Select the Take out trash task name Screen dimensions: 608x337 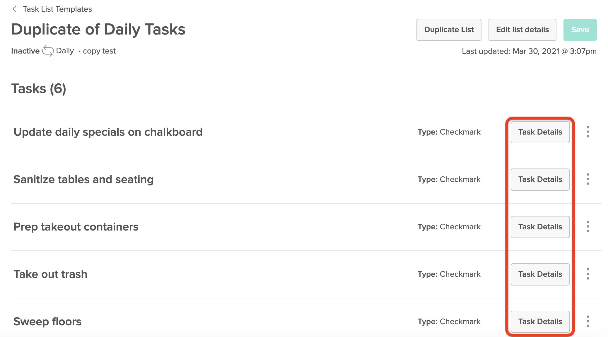click(50, 274)
